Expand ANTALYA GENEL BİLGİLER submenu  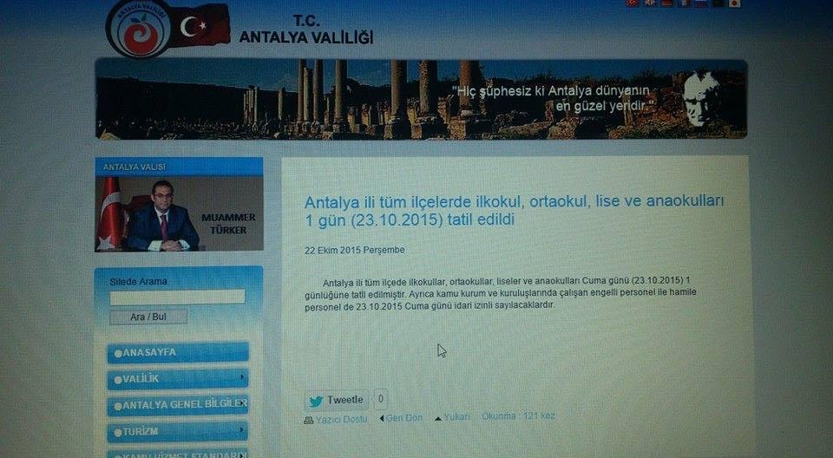243,404
